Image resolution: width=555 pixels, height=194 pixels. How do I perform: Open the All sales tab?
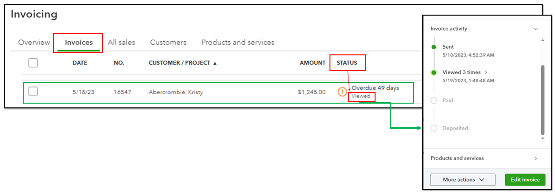coord(122,42)
